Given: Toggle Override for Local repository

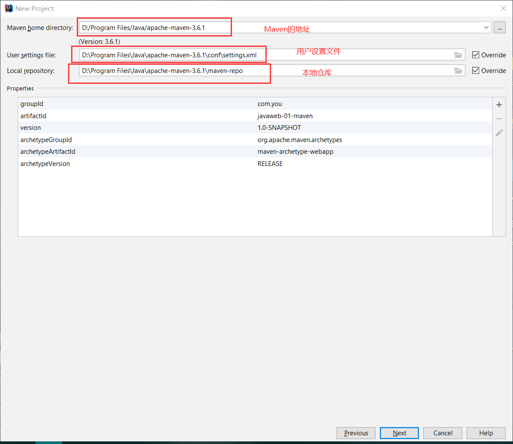Looking at the screenshot, I should click(476, 70).
